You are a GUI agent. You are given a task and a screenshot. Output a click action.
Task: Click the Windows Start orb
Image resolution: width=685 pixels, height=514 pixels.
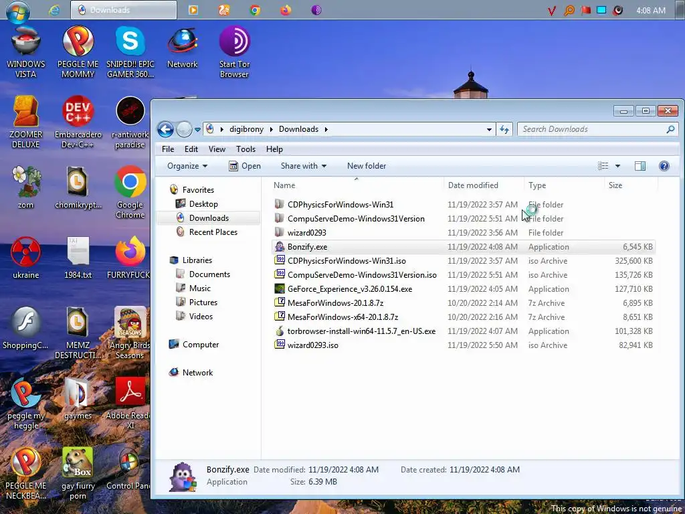pyautogui.click(x=18, y=11)
